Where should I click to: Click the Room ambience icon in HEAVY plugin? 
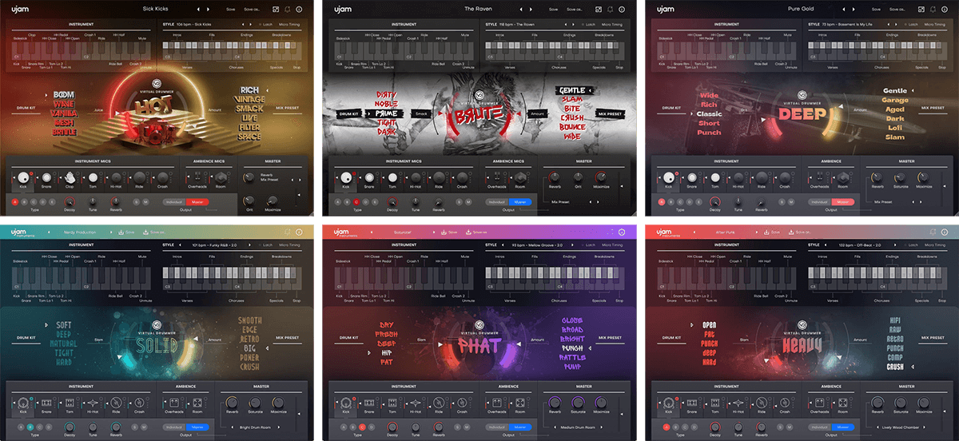[843, 403]
